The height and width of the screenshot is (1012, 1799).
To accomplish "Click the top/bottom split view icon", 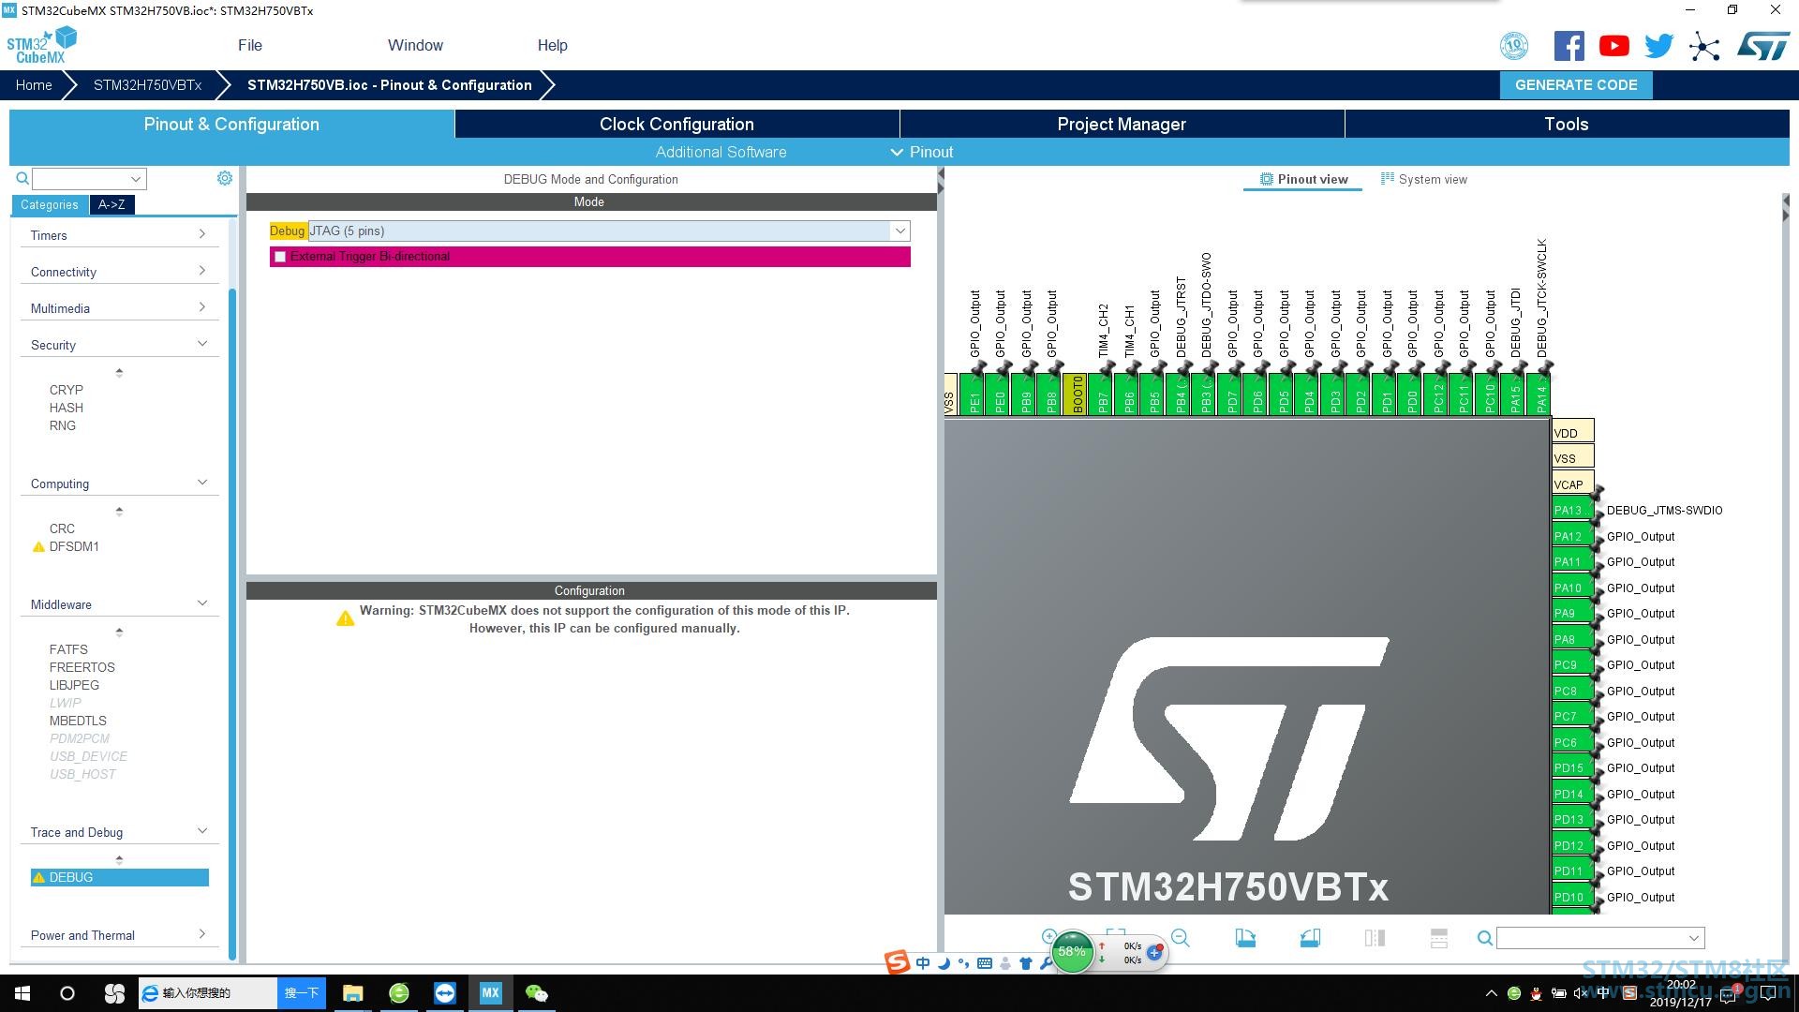I will [x=1439, y=938].
